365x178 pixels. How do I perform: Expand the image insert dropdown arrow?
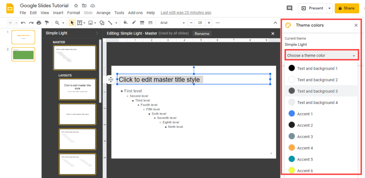(x=96, y=23)
